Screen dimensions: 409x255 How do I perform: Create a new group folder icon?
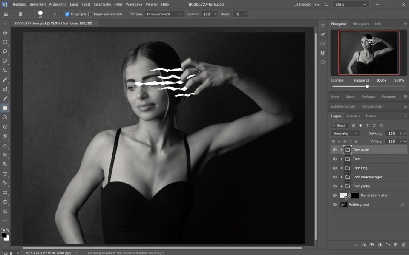pos(388,245)
